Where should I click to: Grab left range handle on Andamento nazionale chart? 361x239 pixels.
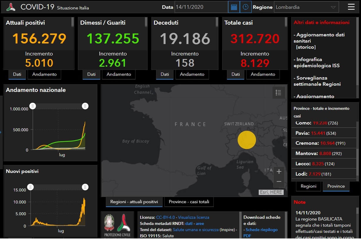click(x=33, y=106)
